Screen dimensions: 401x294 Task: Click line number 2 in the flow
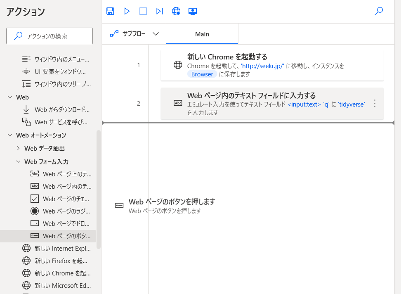(139, 104)
